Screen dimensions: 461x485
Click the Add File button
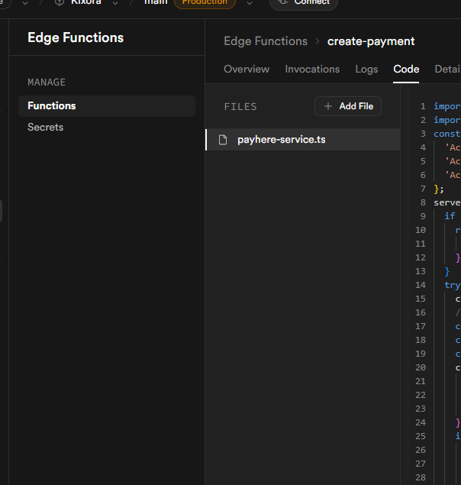click(x=348, y=106)
